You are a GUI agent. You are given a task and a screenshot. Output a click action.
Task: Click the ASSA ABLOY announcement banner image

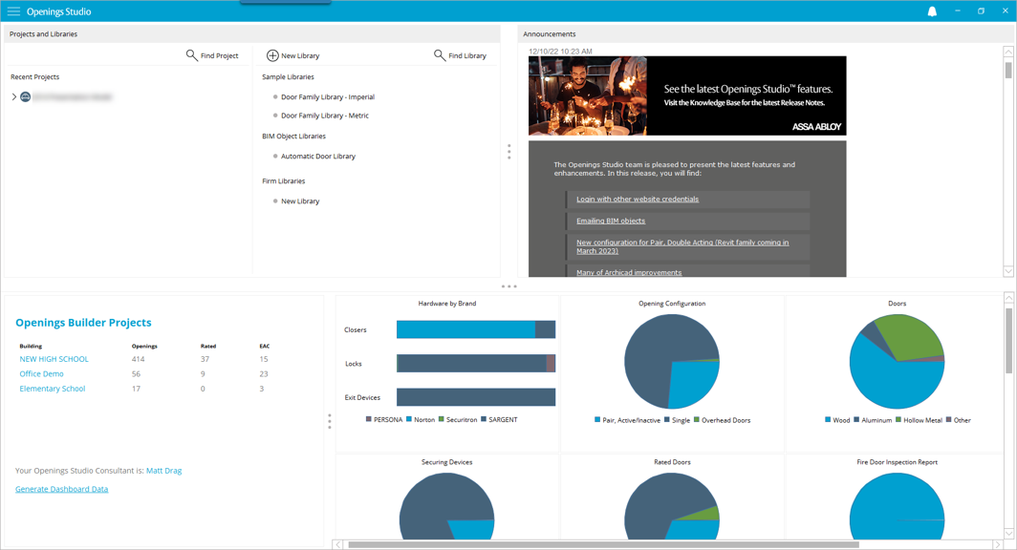(x=687, y=95)
